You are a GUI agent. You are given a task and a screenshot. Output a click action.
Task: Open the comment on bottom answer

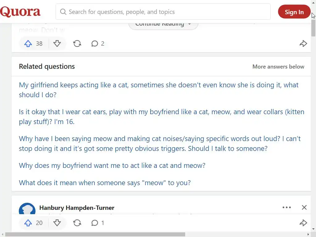[98, 223]
